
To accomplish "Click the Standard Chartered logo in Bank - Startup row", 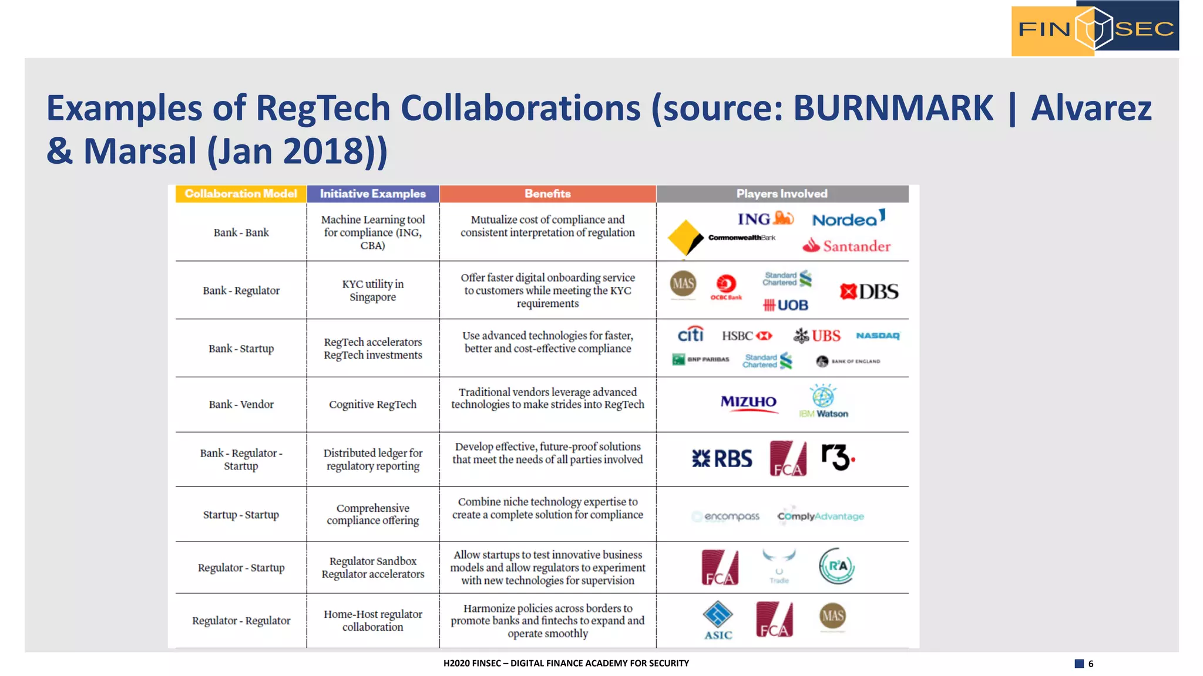I will tap(767, 361).
